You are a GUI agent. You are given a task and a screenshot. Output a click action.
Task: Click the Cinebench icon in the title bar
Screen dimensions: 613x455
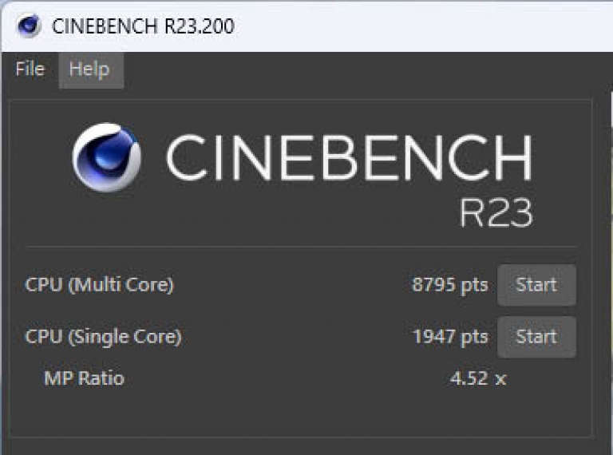(29, 26)
